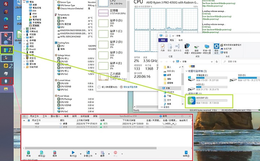
Task: Open the dropdown arrow beside 執行 in SyncBackFree
Action: click(81, 154)
